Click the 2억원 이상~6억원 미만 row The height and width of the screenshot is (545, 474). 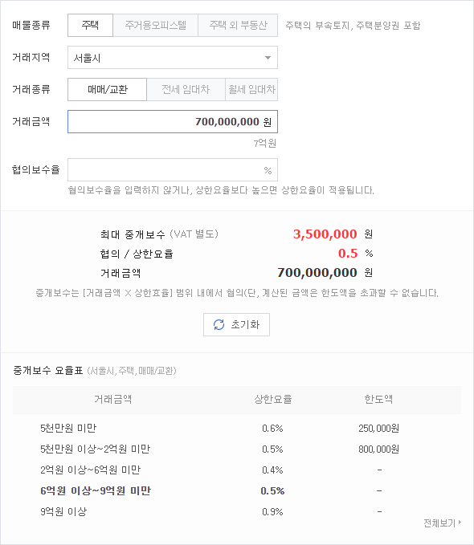click(x=237, y=470)
